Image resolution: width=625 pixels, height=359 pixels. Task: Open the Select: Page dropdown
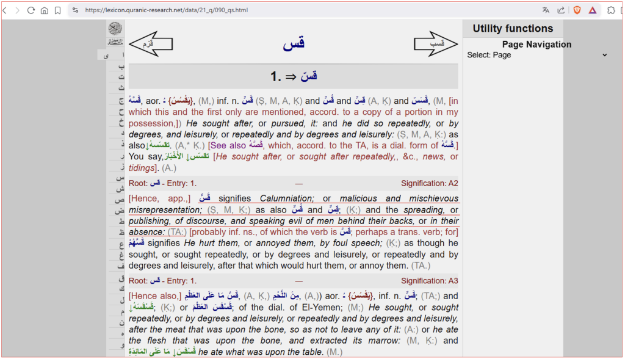537,55
